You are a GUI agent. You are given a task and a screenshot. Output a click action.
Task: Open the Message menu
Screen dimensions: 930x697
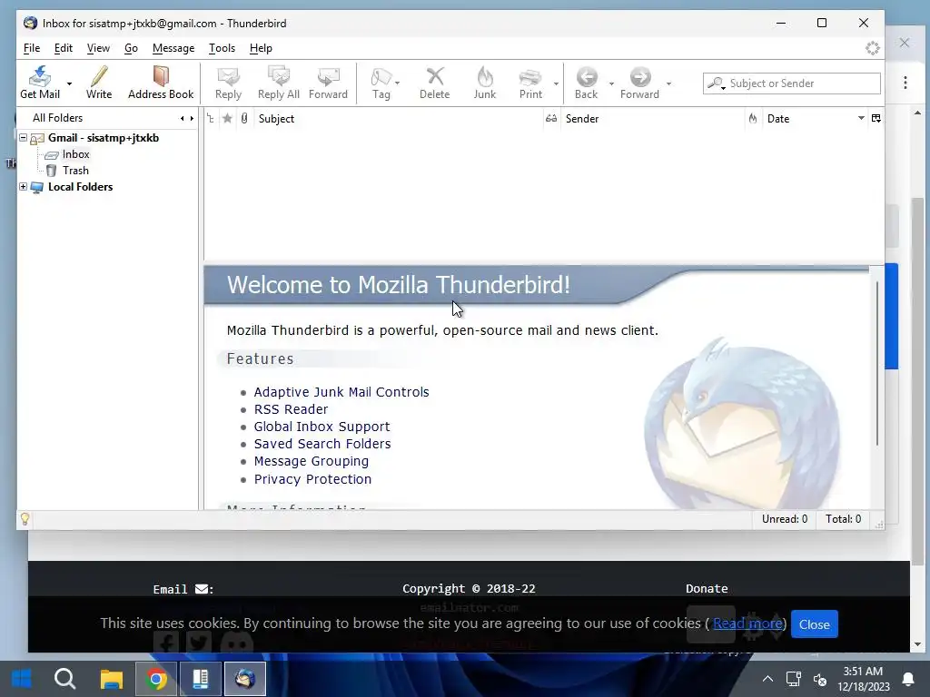tap(173, 48)
